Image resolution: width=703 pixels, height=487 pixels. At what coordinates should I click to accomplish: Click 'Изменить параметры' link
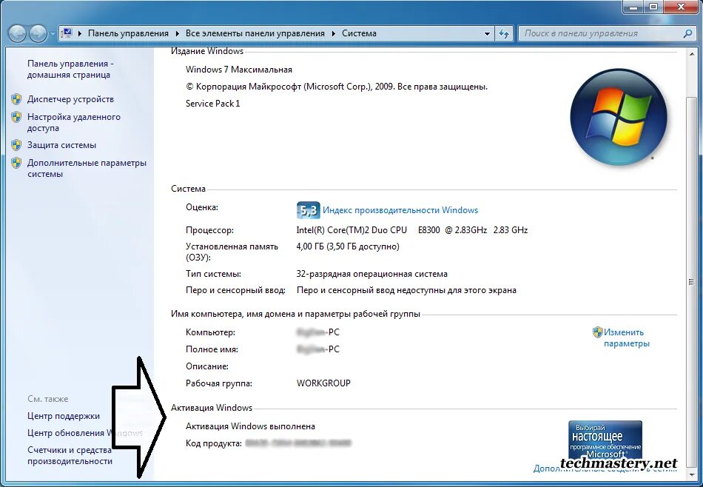point(626,337)
